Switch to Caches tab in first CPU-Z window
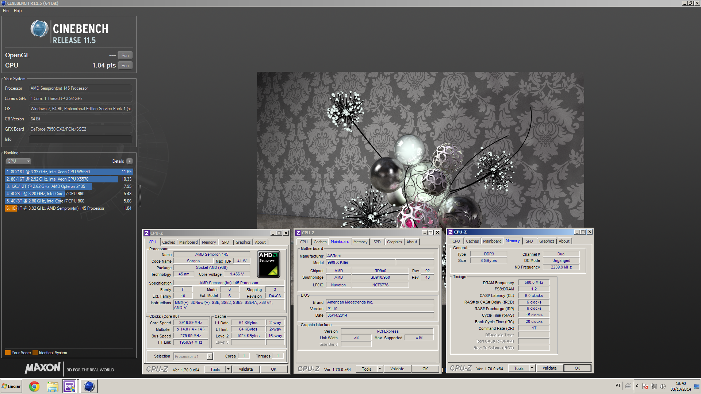 pos(169,242)
